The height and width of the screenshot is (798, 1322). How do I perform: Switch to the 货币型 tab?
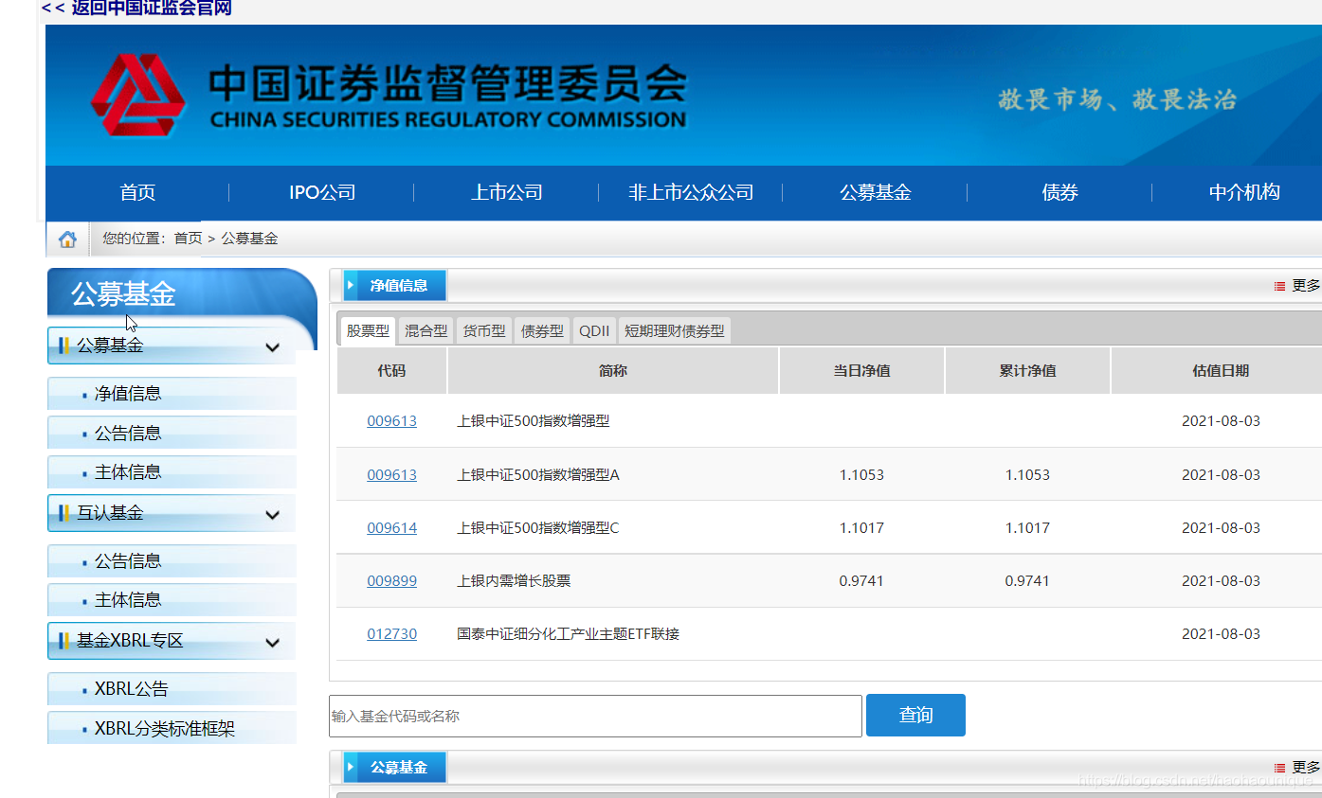pos(484,331)
